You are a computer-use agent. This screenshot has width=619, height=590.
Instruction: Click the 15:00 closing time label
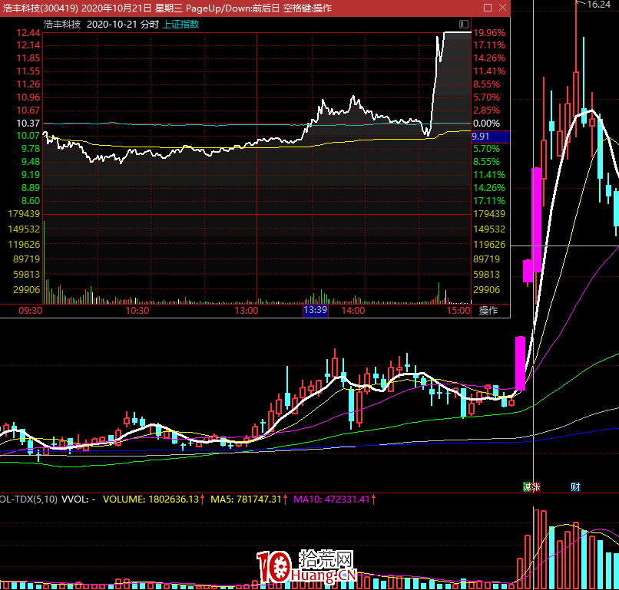[458, 311]
